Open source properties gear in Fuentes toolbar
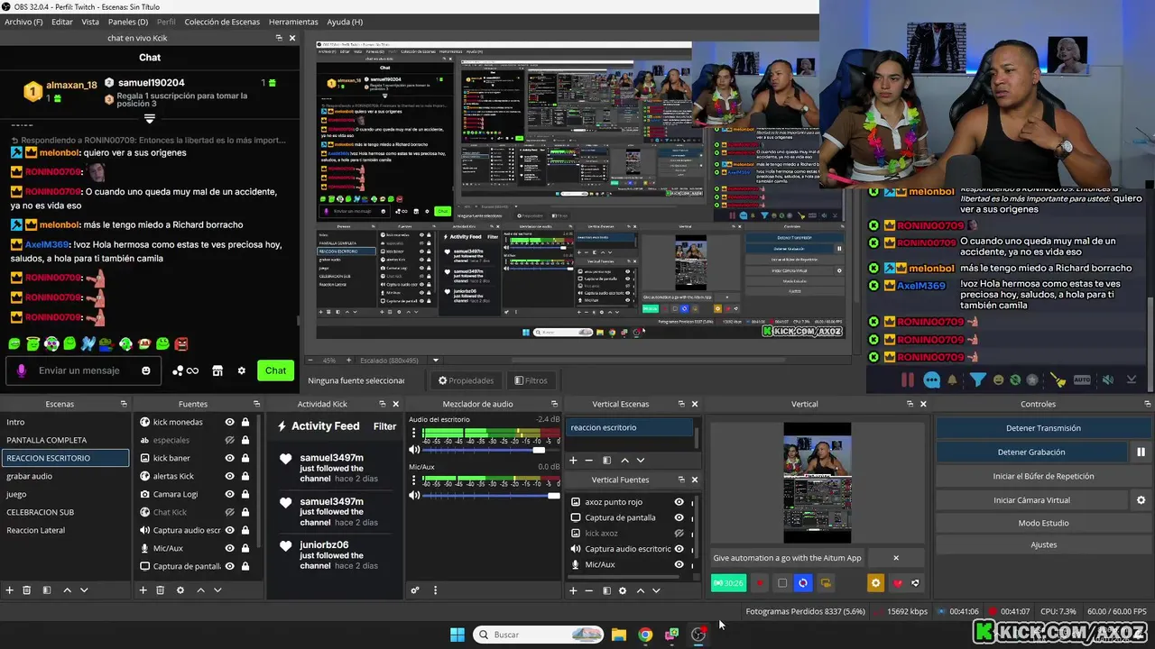 [x=180, y=590]
